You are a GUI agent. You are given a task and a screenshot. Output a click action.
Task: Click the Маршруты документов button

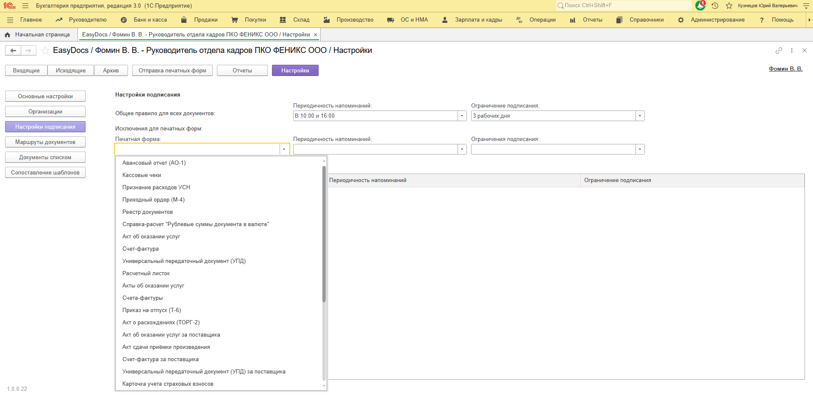pyautogui.click(x=45, y=142)
